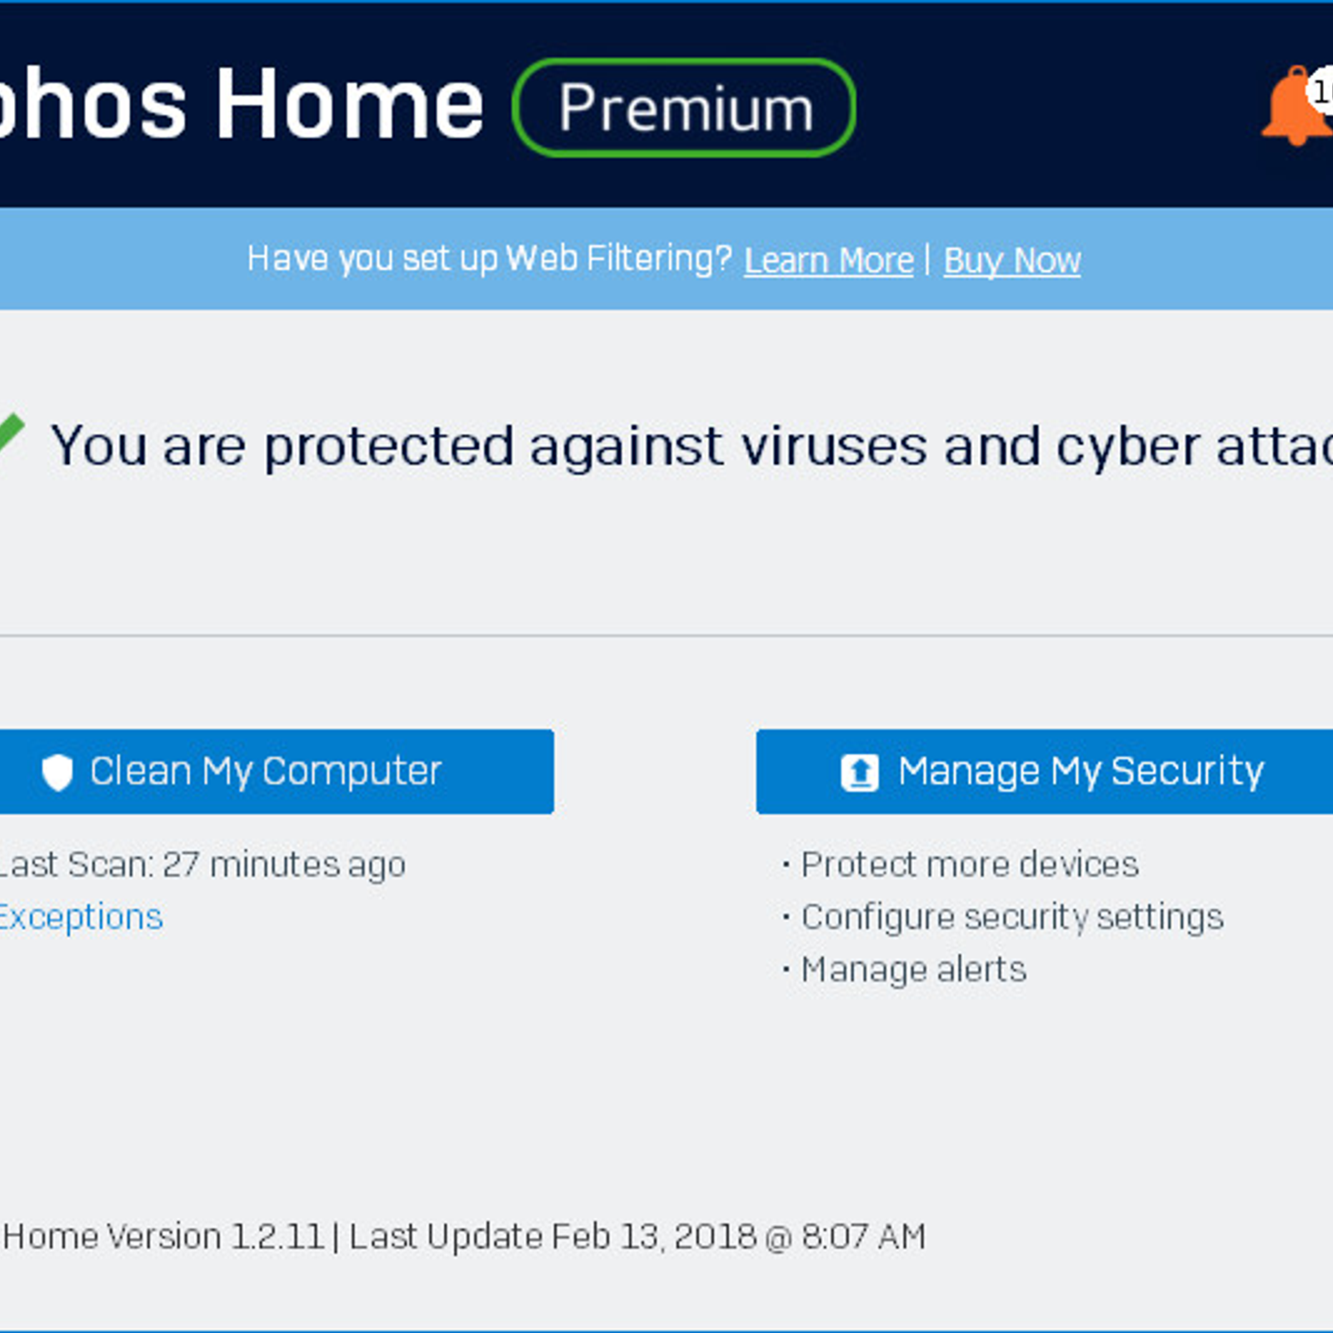Click the Sophos Home logo title
Viewport: 1333px width, 1333px height.
[242, 104]
